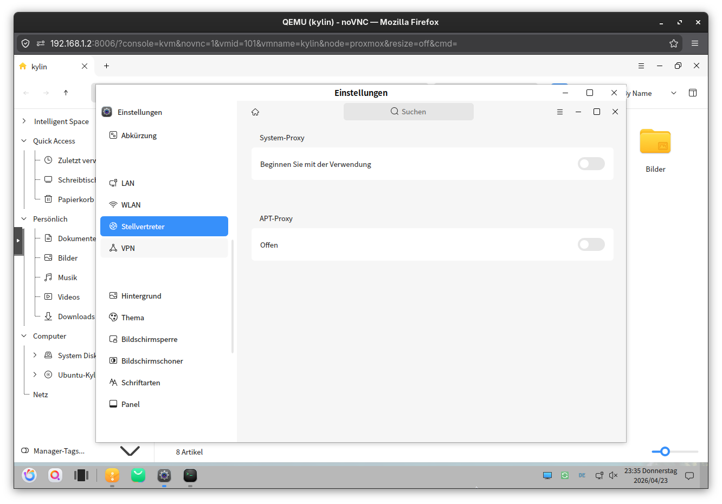Image resolution: width=722 pixels, height=504 pixels.
Task: Toggle file manager preview pane icon
Action: point(693,93)
